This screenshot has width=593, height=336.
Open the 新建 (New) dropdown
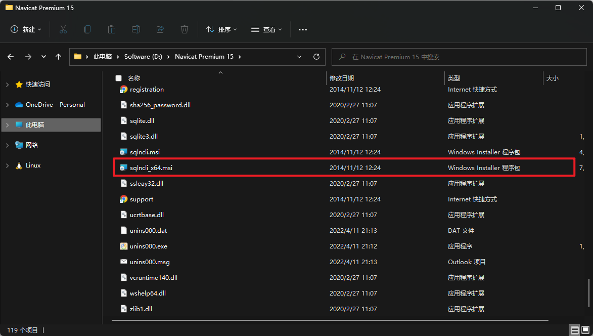(x=26, y=29)
